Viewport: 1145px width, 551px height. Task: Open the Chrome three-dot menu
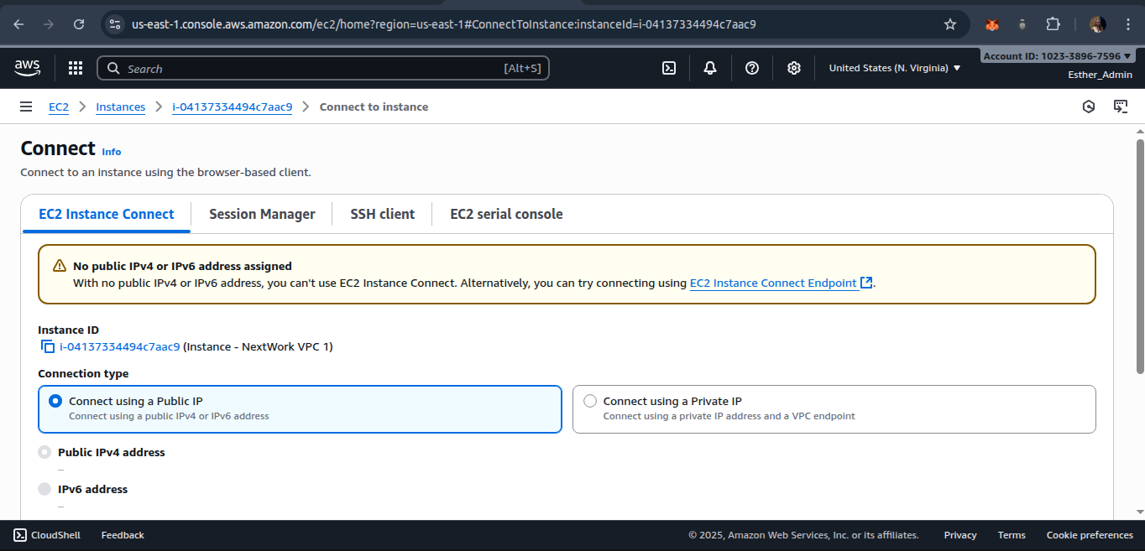pyautogui.click(x=1127, y=24)
